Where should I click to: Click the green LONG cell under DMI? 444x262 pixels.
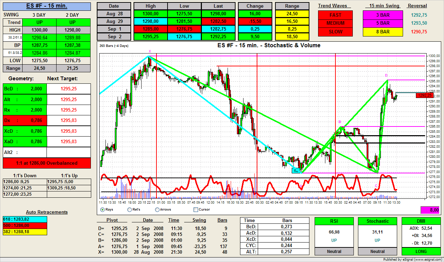[421, 251]
